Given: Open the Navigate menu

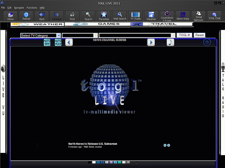Looking at the screenshot, I should pos(19,8).
